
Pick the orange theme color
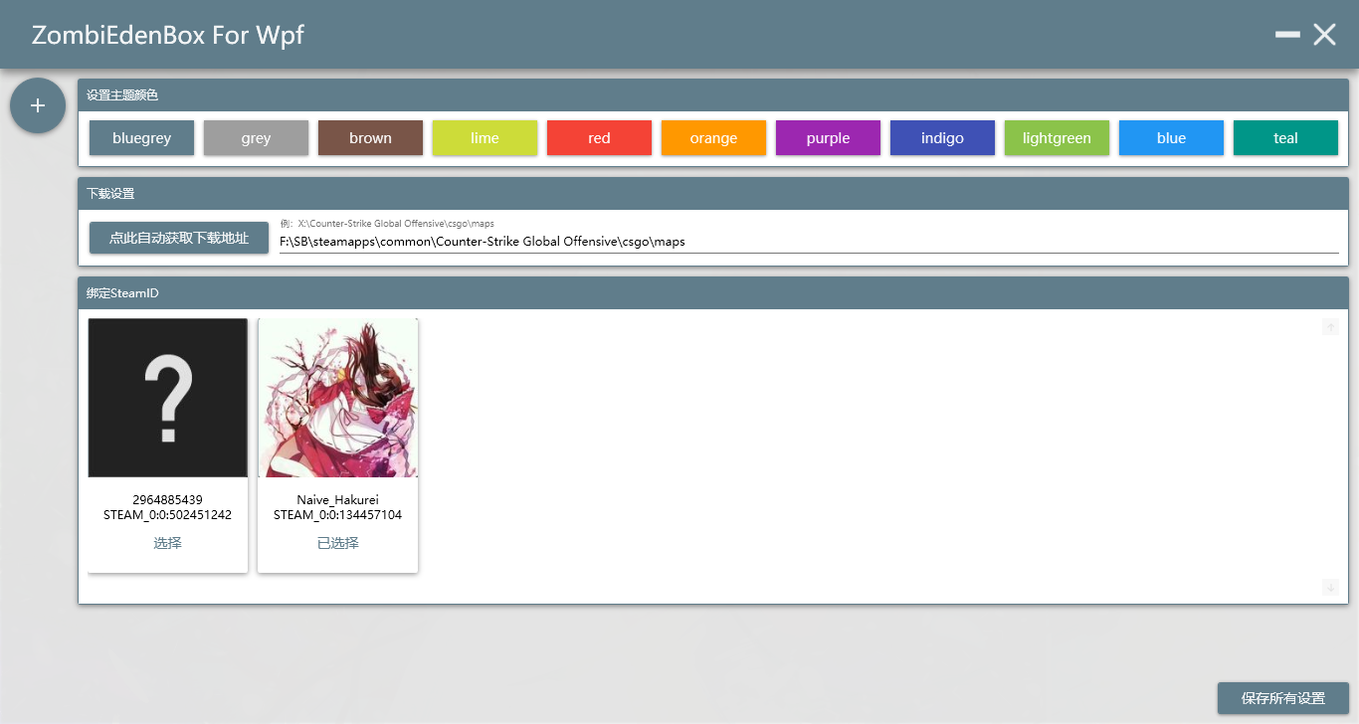[x=713, y=138]
